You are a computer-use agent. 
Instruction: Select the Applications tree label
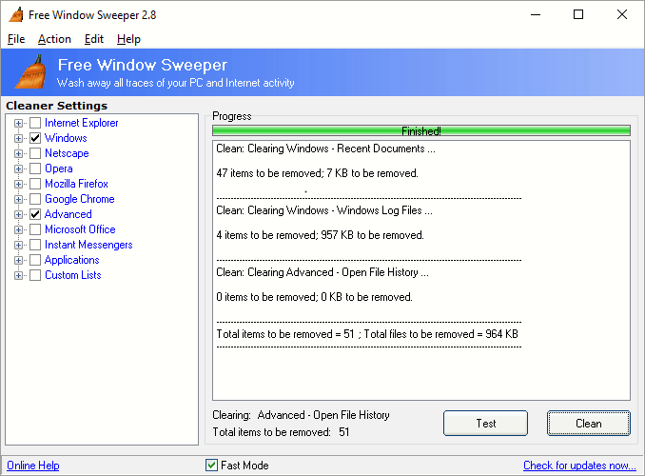(72, 260)
